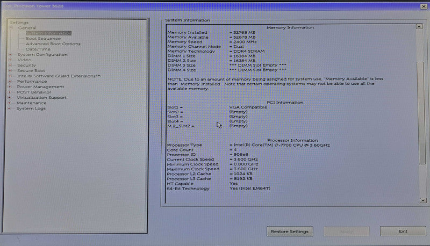
Task: Click the Restore Settings button
Action: point(290,231)
